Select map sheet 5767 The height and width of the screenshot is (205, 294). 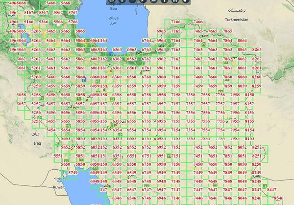click(x=73, y=13)
